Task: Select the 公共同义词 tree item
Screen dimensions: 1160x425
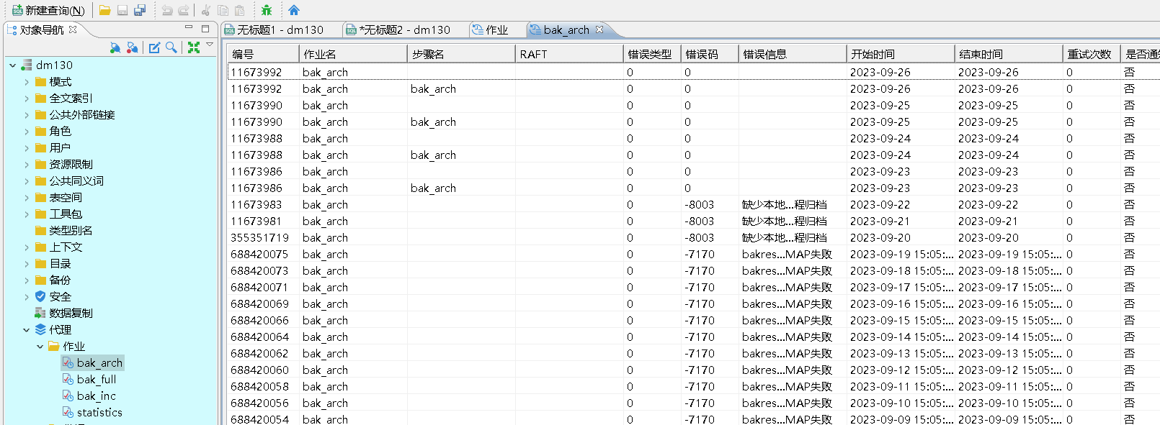Action: (x=76, y=181)
